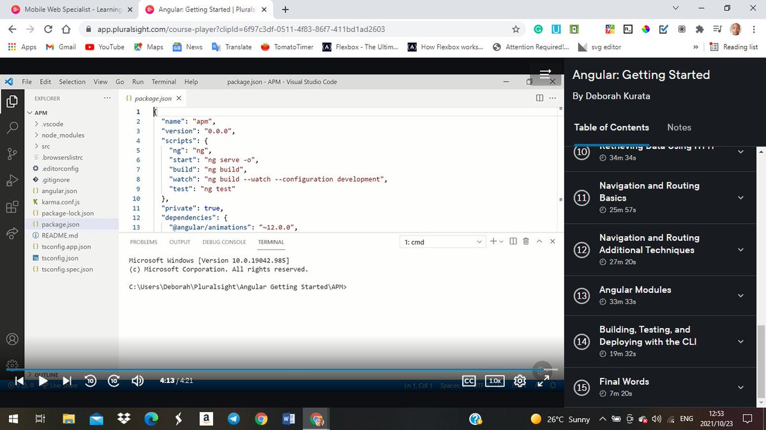Bookmark this page with the star

click(516, 29)
